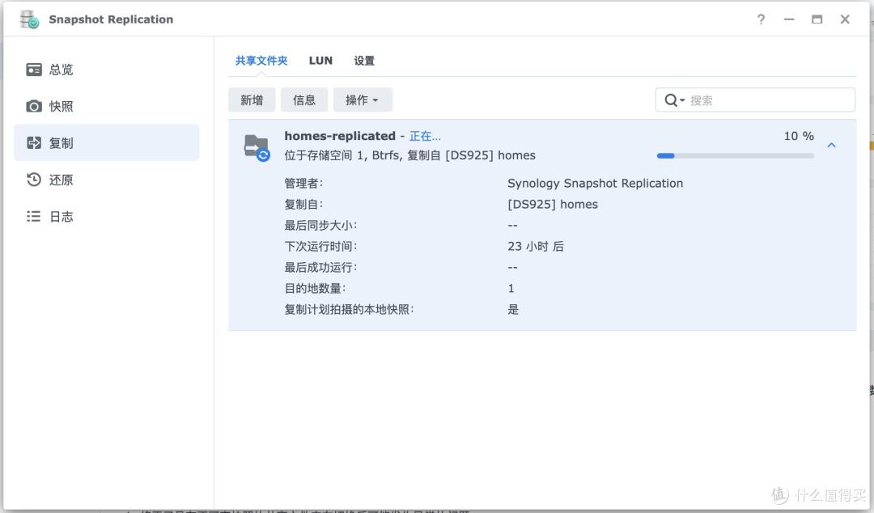Click the 日志 log list icon
This screenshot has height=513, width=874.
coord(33,216)
